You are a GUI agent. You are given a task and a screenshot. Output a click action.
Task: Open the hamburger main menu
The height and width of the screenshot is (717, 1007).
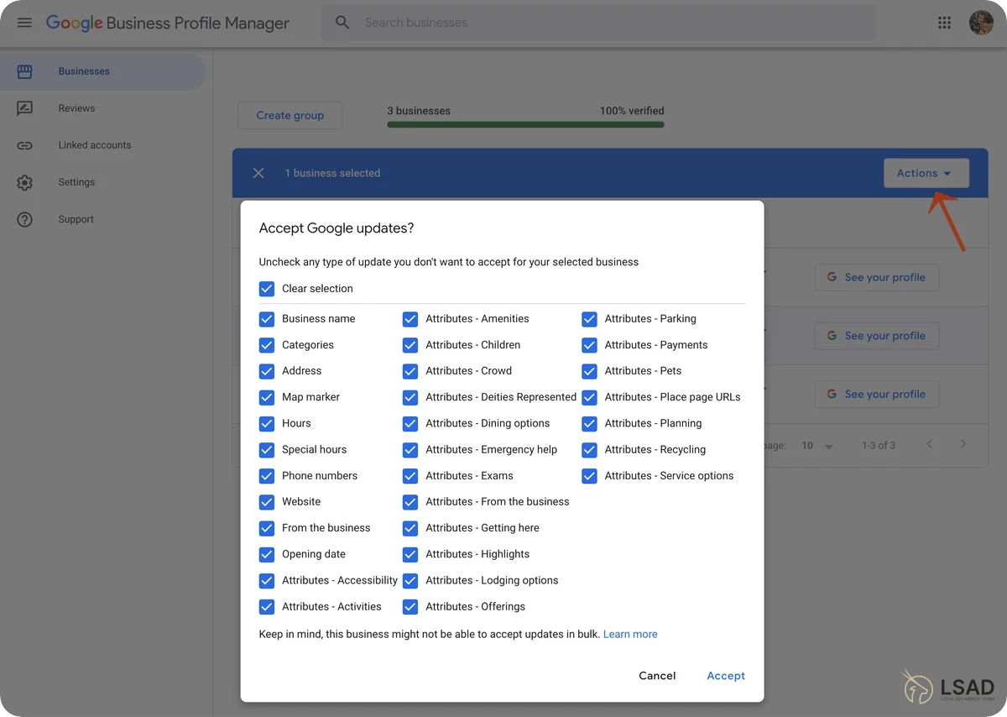pos(24,23)
